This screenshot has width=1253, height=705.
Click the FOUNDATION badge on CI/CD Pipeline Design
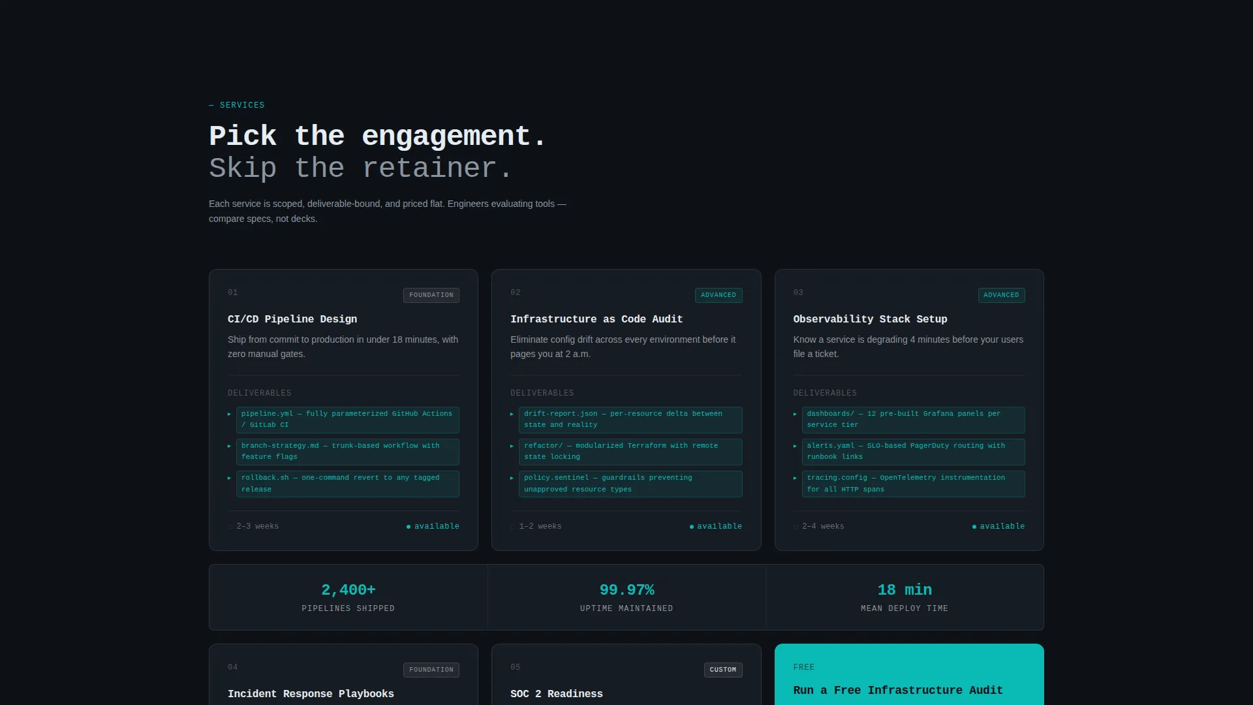(x=431, y=295)
